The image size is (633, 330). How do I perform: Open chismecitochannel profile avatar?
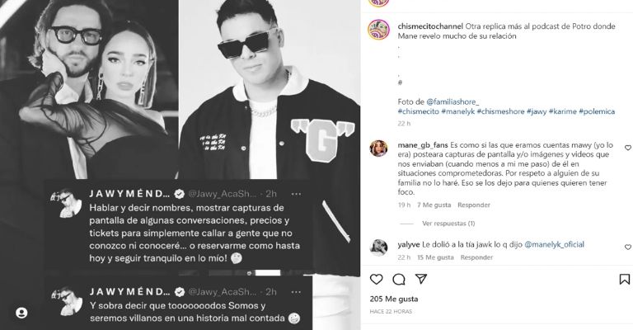(x=378, y=30)
